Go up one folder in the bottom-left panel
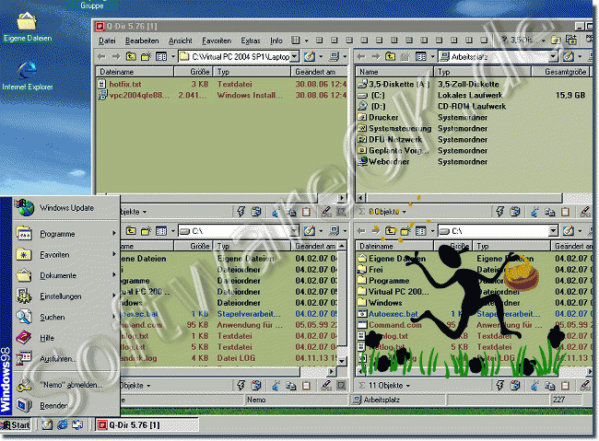Screen dimensions: 599x441 tap(131, 231)
